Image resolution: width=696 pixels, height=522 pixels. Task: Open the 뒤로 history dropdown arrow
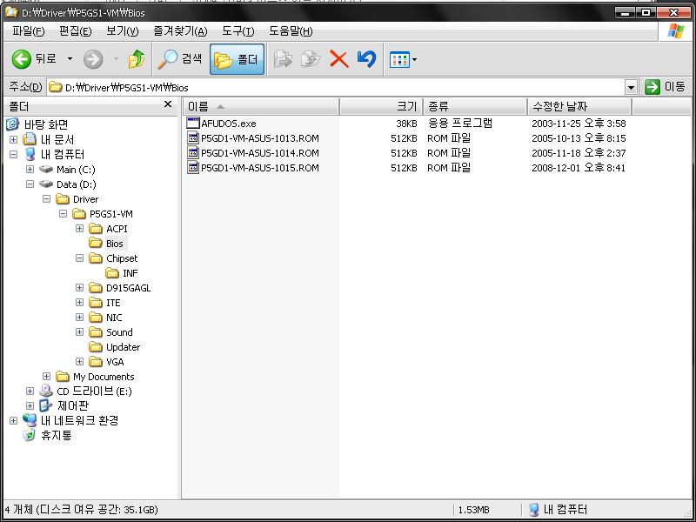tap(70, 59)
